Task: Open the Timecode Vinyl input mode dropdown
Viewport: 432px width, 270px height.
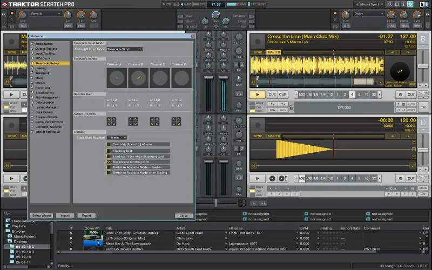Action: coord(124,49)
